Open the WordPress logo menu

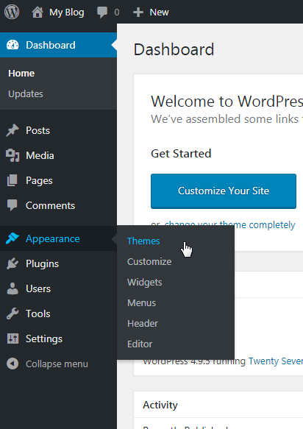tap(12, 12)
